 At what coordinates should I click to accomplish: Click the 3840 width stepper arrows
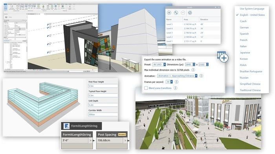pos(194,64)
